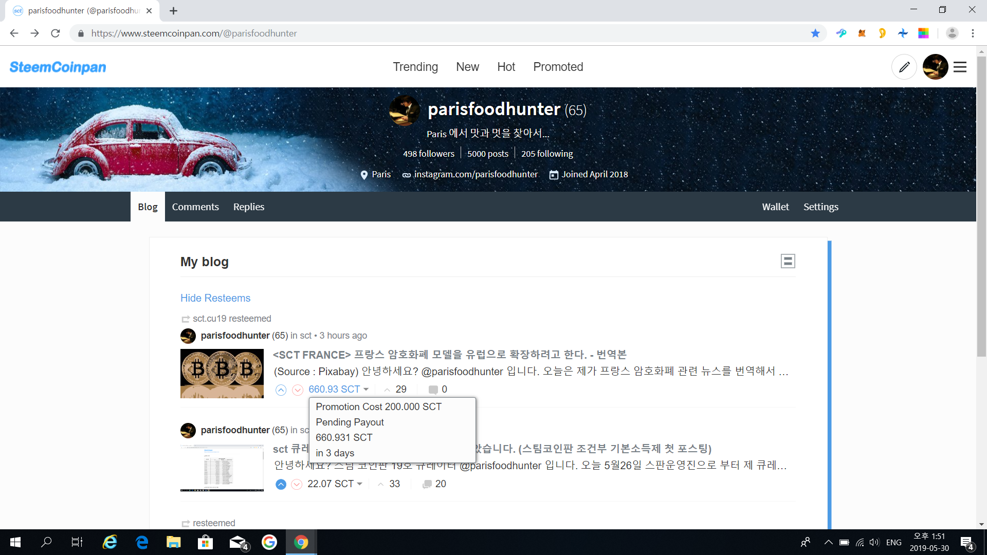The image size is (987, 555).
Task: Click the yellow extension icon in toolbar
Action: 882,33
